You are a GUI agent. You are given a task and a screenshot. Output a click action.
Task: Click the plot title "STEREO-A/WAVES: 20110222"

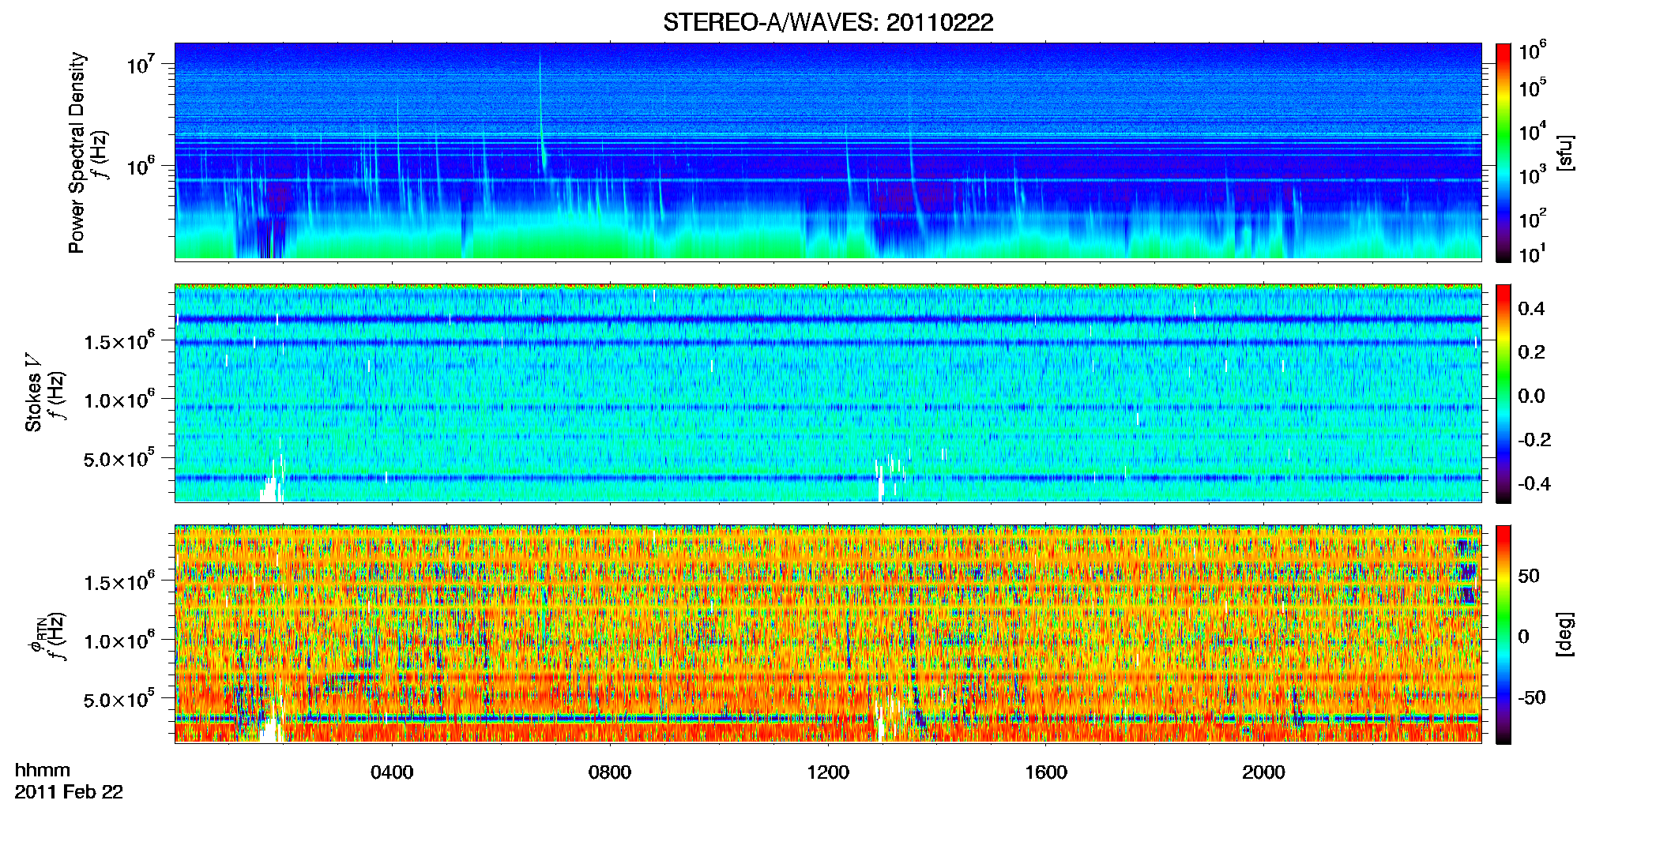[x=828, y=22]
